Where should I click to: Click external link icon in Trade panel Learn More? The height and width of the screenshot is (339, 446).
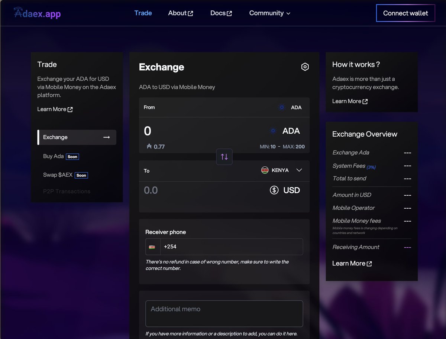coord(70,110)
